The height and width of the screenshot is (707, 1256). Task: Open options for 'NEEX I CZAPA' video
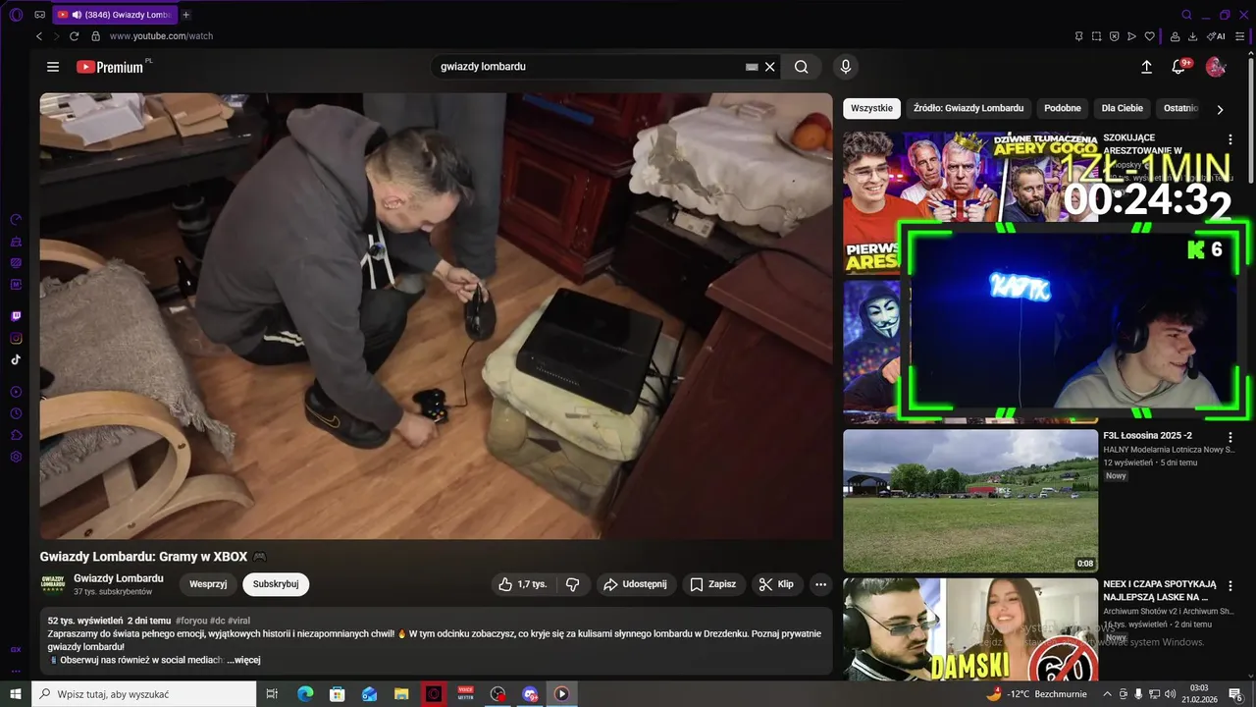coord(1230,586)
